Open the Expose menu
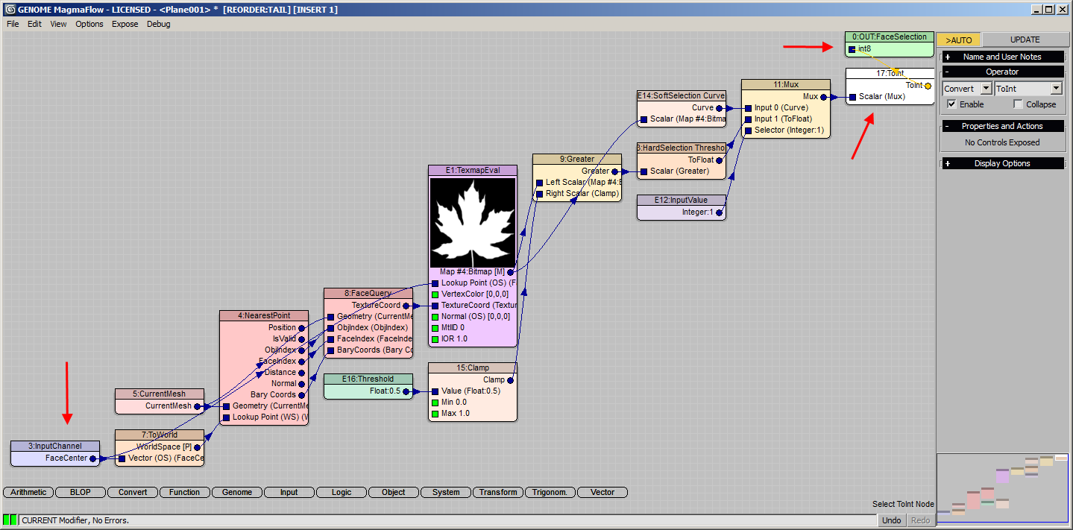 coord(124,24)
